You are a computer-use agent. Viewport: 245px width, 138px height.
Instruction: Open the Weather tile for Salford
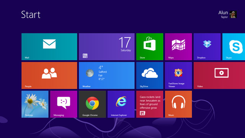106,76
